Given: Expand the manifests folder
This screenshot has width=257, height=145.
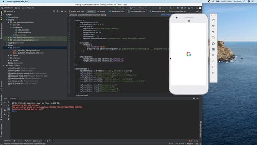Looking at the screenshot, I should click(x=6, y=17).
